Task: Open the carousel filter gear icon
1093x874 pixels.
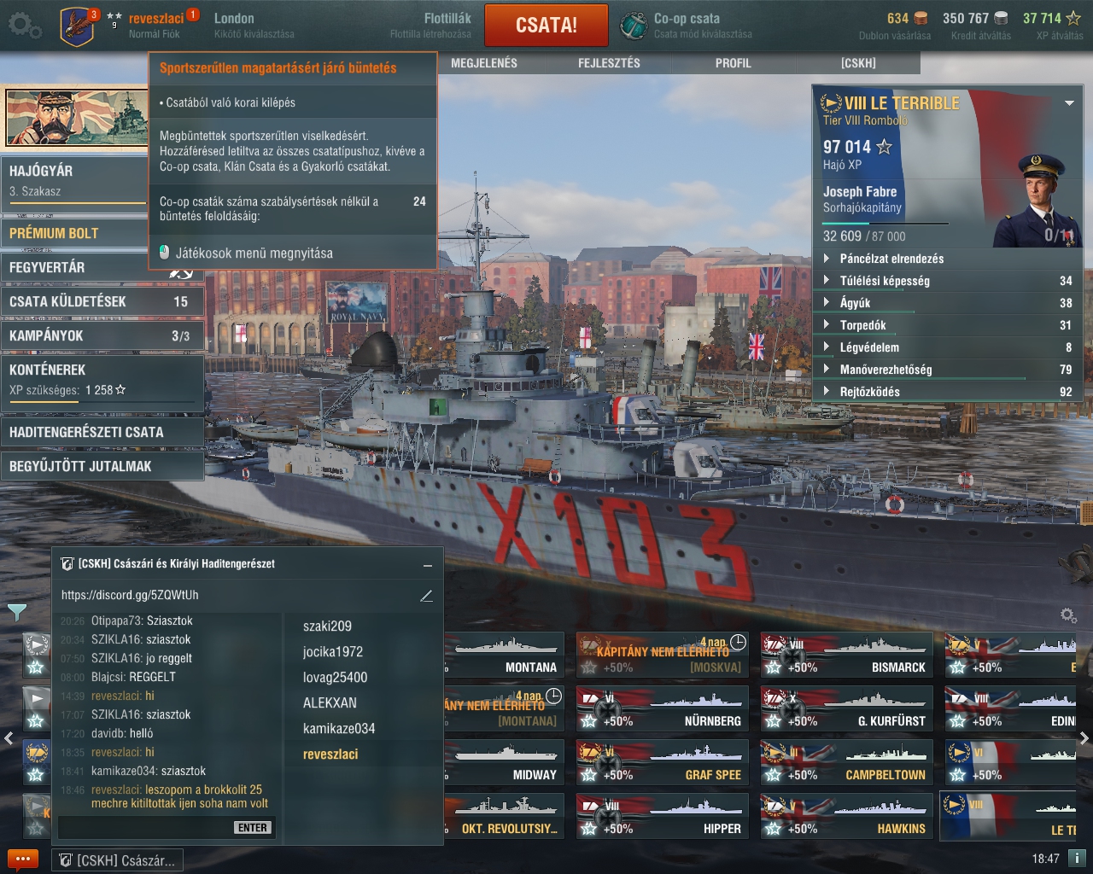Action: [x=1068, y=615]
